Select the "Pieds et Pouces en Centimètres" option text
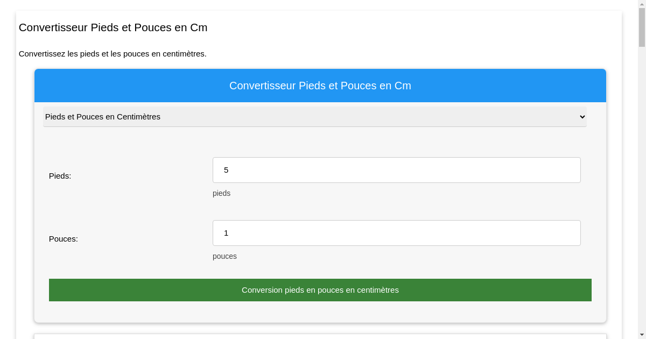 (103, 117)
